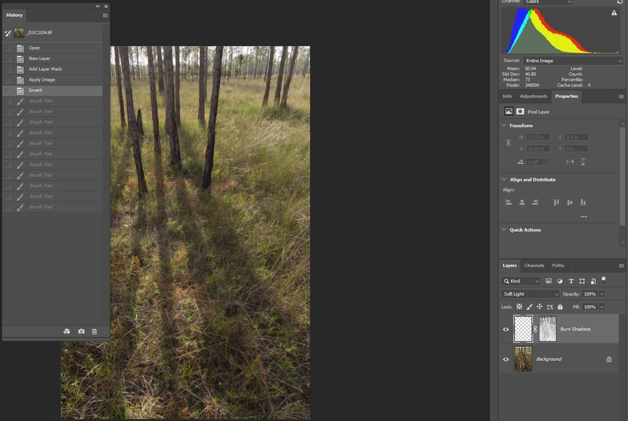Filter layers for type layers

(x=571, y=281)
